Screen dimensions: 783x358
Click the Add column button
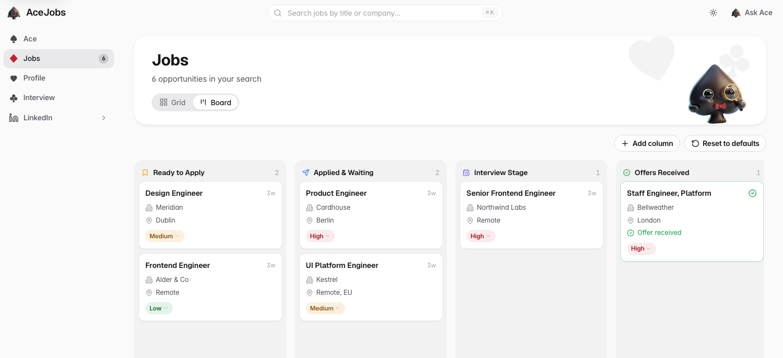tap(647, 143)
